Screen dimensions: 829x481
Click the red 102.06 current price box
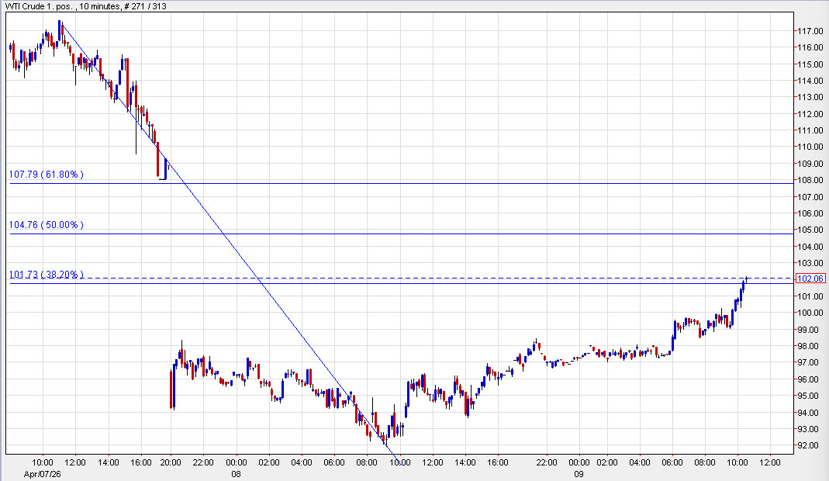(810, 279)
